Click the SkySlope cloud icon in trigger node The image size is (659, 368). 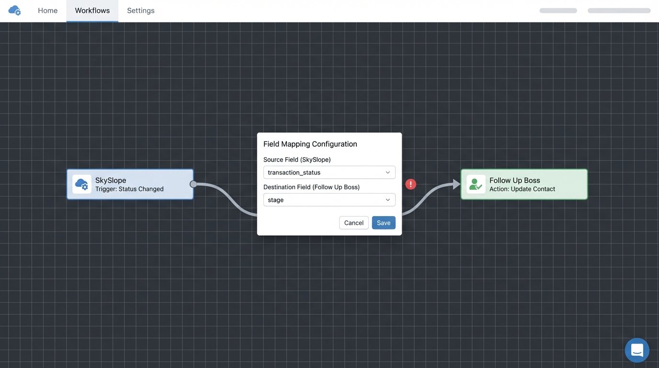click(x=82, y=184)
